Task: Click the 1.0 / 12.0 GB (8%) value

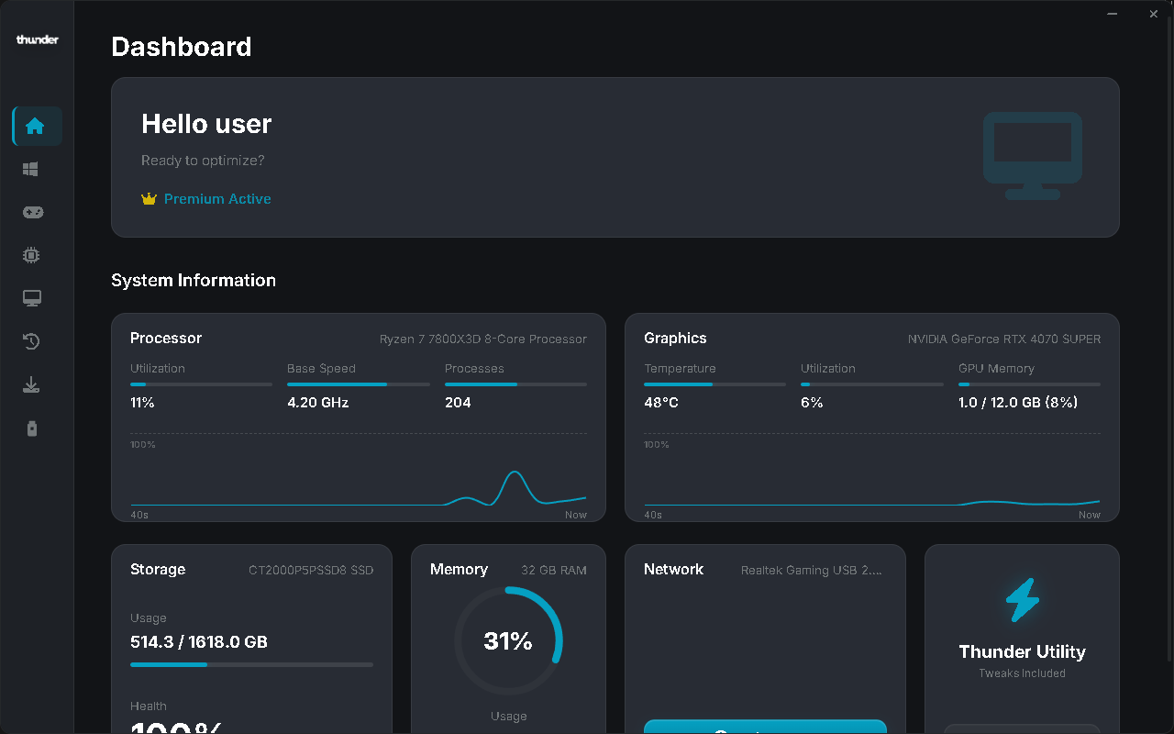Action: pos(1018,403)
